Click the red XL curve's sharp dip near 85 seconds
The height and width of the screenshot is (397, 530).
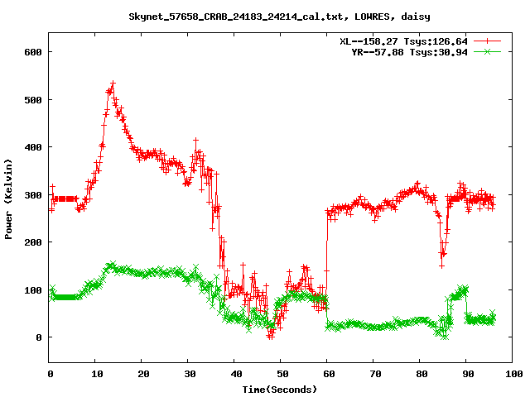[x=441, y=265]
